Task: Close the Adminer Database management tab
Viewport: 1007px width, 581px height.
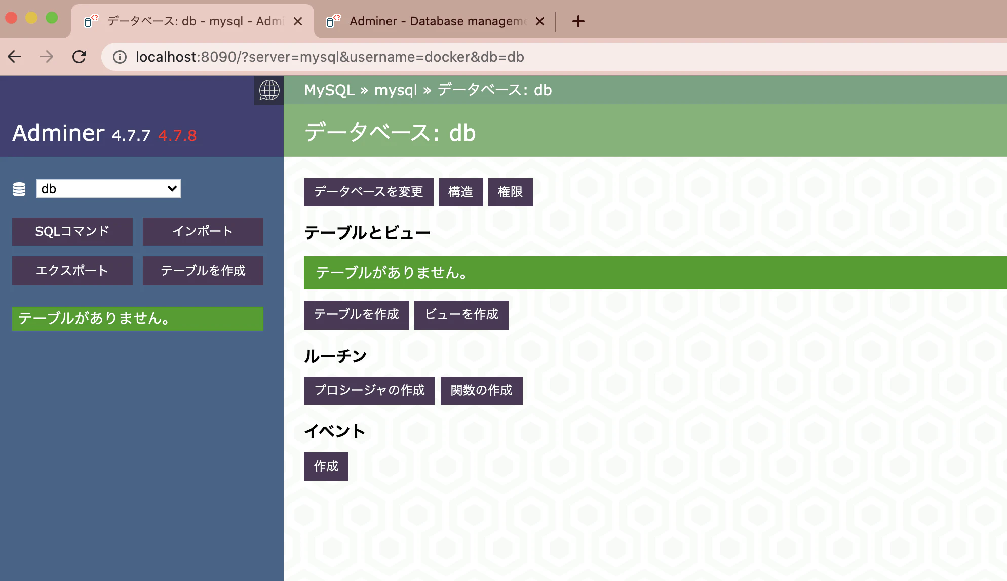Action: (x=540, y=21)
